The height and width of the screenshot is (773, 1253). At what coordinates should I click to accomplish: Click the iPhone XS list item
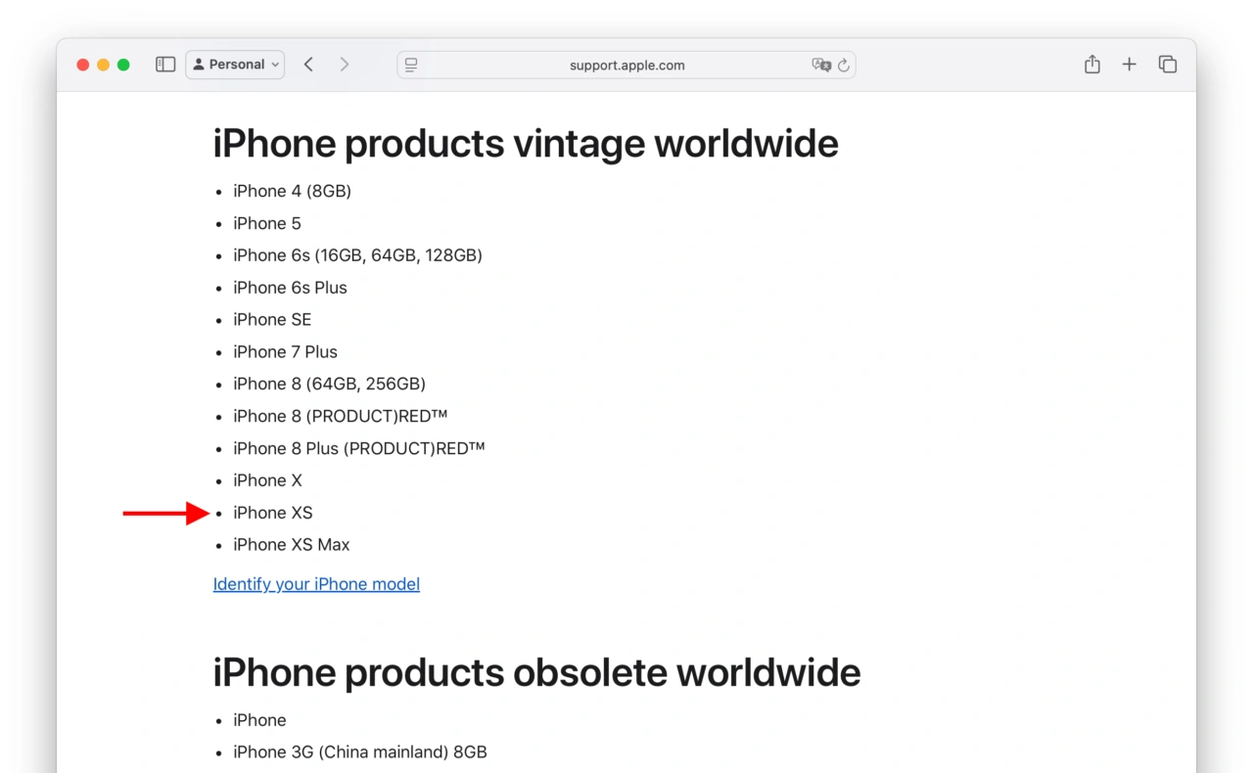coord(273,513)
